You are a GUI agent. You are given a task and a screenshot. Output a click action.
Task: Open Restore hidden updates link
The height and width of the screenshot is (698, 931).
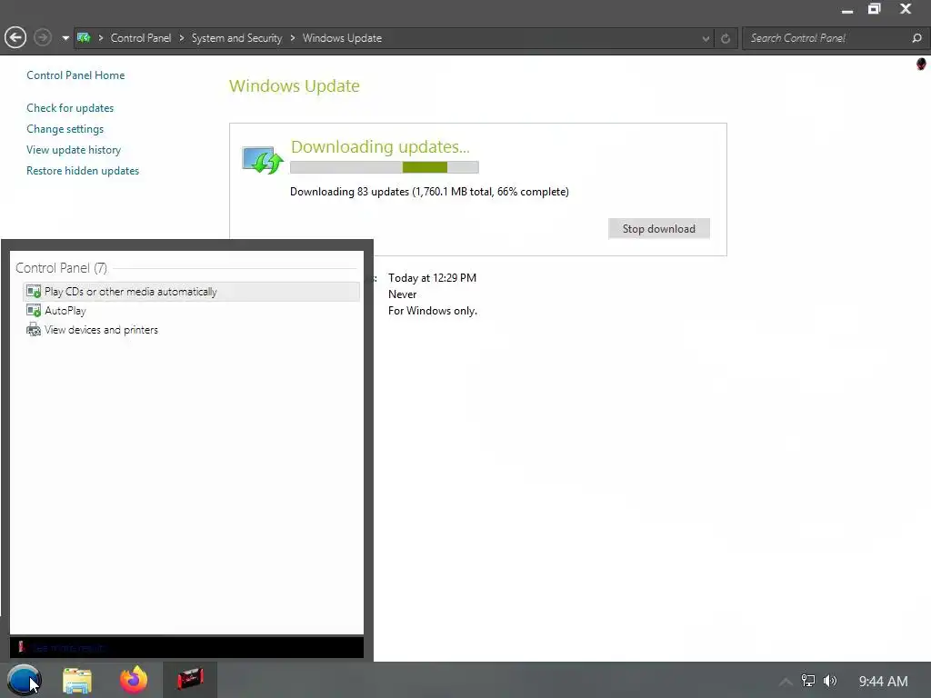(x=83, y=170)
